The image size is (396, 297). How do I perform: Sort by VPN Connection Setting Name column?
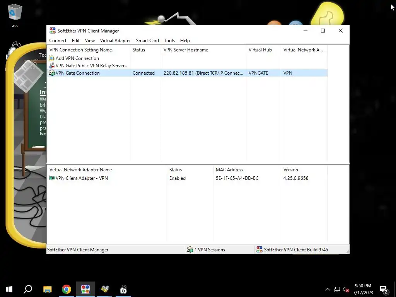point(89,50)
